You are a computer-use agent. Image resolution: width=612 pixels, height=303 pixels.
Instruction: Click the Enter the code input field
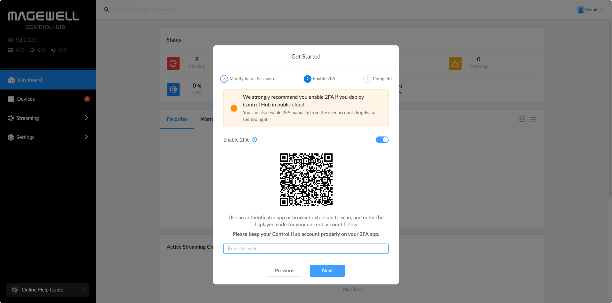306,249
